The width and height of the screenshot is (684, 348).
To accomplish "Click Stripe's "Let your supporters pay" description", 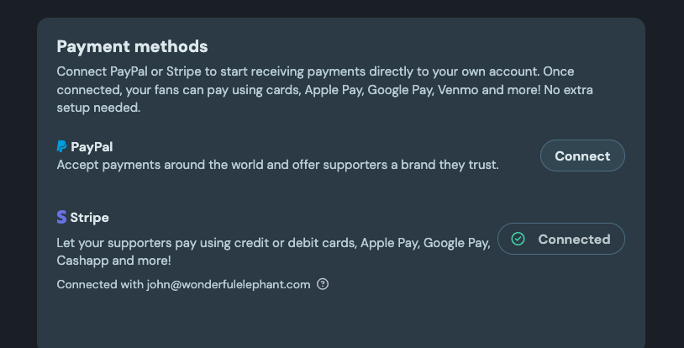I will tap(273, 243).
